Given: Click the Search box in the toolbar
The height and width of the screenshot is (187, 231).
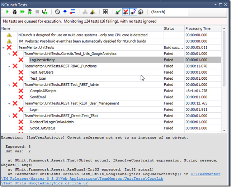Looking at the screenshot, I should click(172, 12).
